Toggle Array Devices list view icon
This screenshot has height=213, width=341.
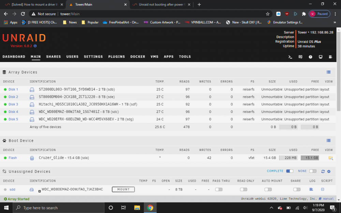tap(328, 72)
